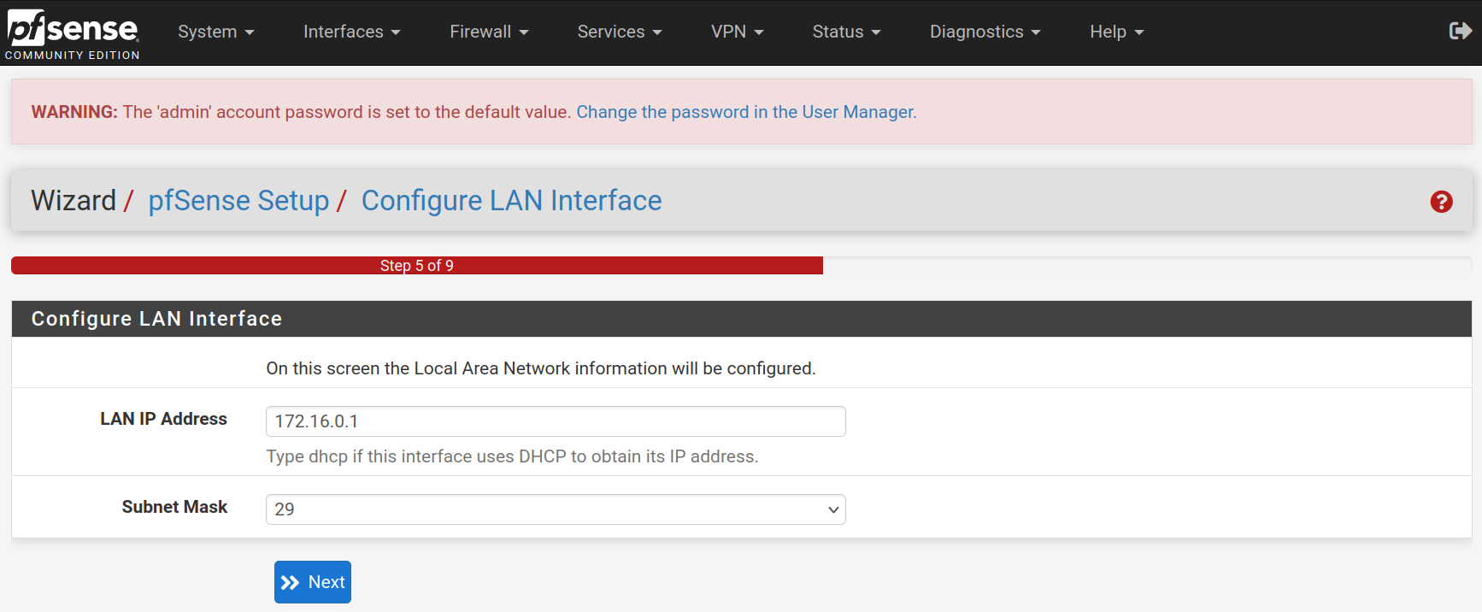1482x612 pixels.
Task: Follow the change password in User Manager link
Action: tap(745, 112)
